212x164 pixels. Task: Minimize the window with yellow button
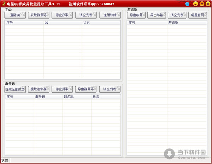(x=195, y=4)
